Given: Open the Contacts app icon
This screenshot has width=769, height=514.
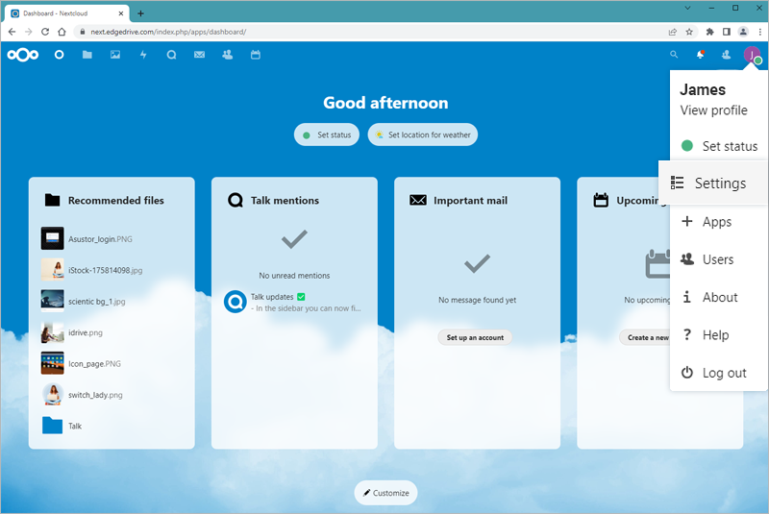Looking at the screenshot, I should point(228,55).
